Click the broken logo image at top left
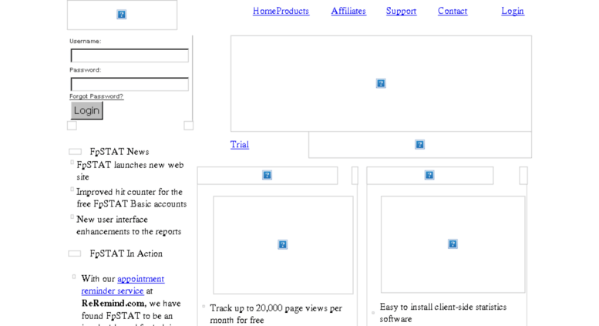The image size is (599, 326). point(122,15)
